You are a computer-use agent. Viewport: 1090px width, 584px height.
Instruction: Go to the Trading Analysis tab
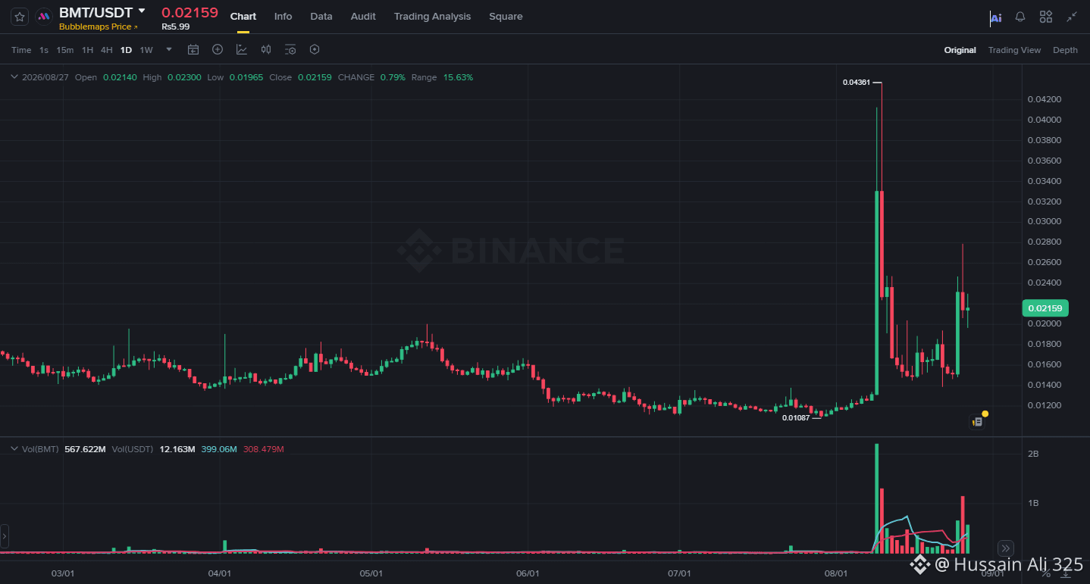[x=432, y=17]
